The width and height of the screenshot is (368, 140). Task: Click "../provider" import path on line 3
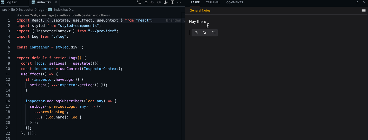click(103, 31)
